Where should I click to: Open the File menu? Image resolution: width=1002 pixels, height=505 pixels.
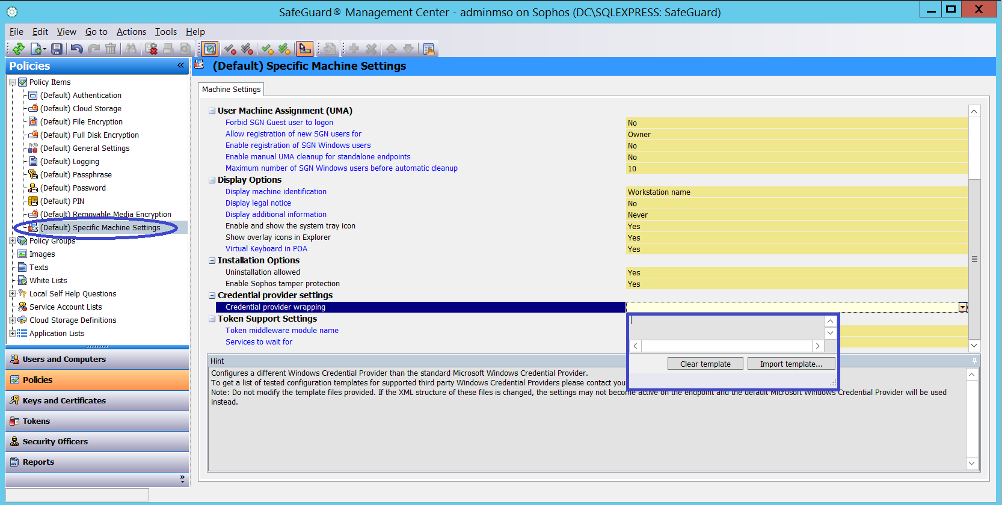16,32
